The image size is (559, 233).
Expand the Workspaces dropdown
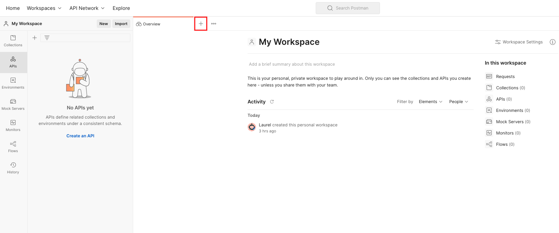click(44, 8)
